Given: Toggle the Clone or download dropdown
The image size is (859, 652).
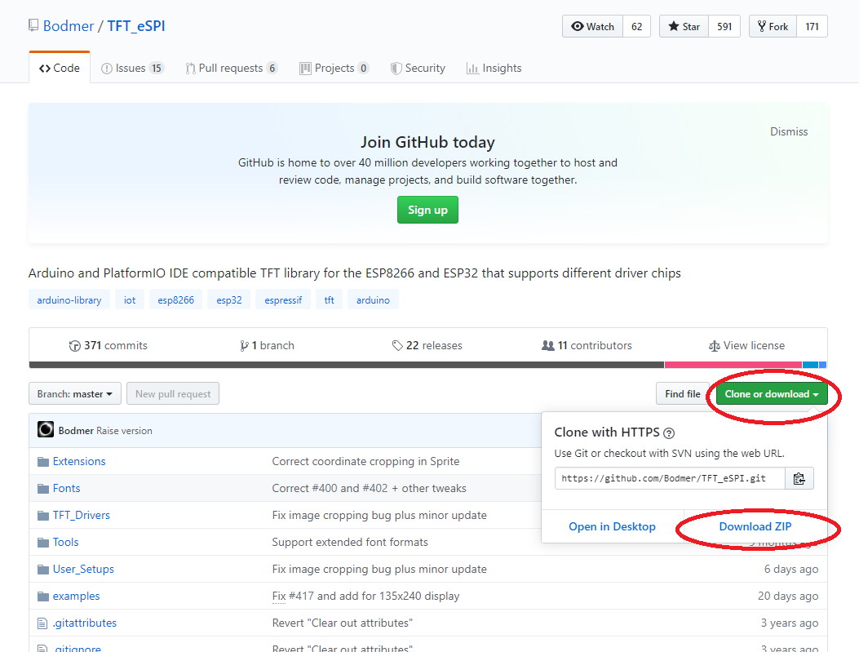Looking at the screenshot, I should 772,394.
